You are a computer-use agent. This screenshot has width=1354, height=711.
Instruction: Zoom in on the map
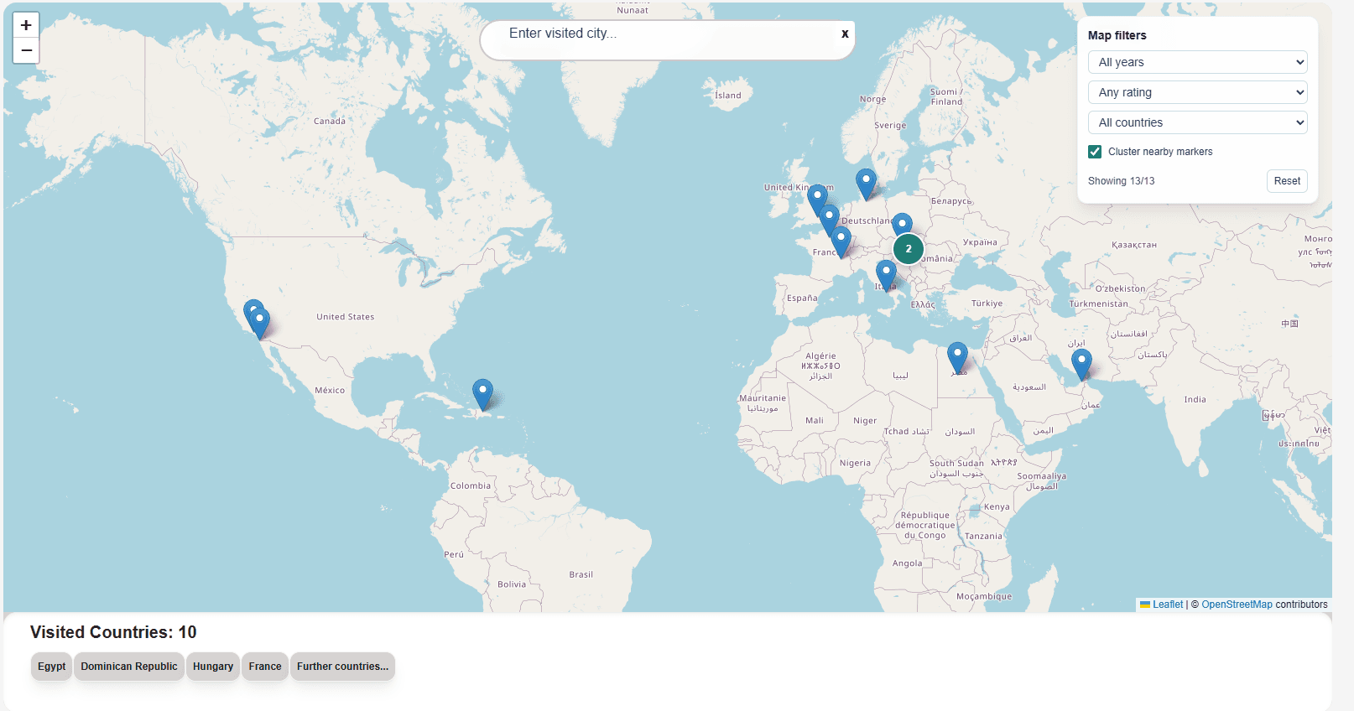click(26, 25)
